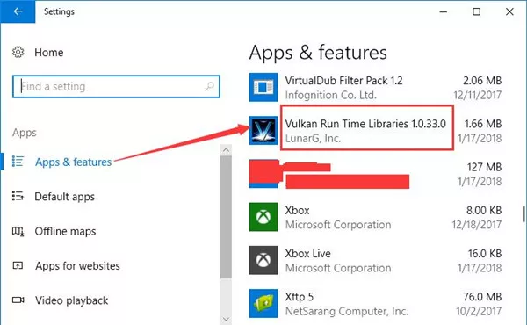Select the Vulkan Run Time Libraries 1.0.33.0 entry

click(x=375, y=130)
